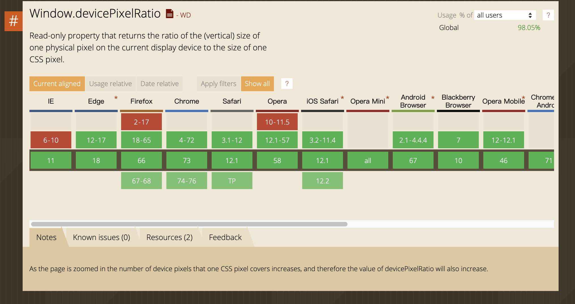
Task: Open the Known issues (0) tab
Action: pos(102,237)
